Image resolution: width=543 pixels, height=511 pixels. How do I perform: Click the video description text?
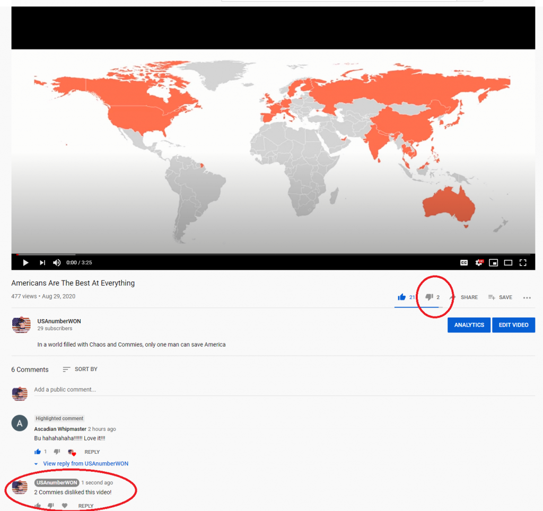click(132, 345)
